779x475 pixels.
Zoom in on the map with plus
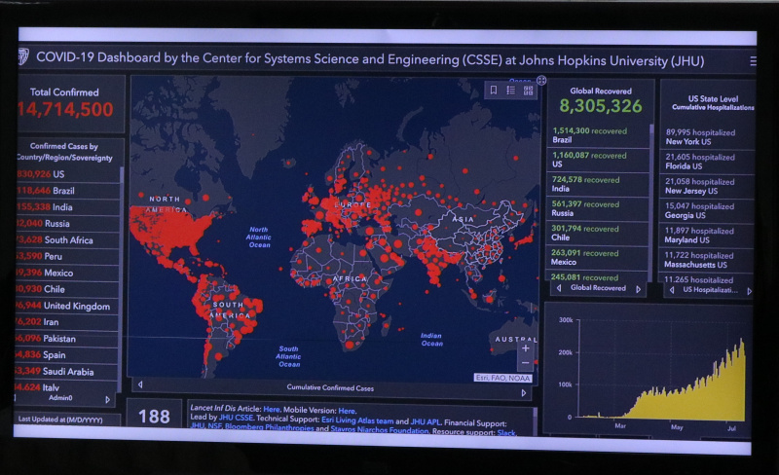click(x=525, y=348)
